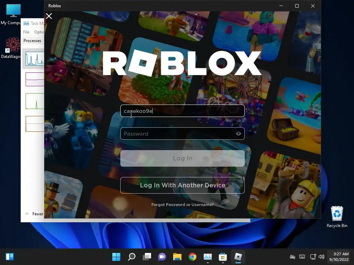
Task: Open the volume speaker tray icon
Action: click(x=321, y=256)
